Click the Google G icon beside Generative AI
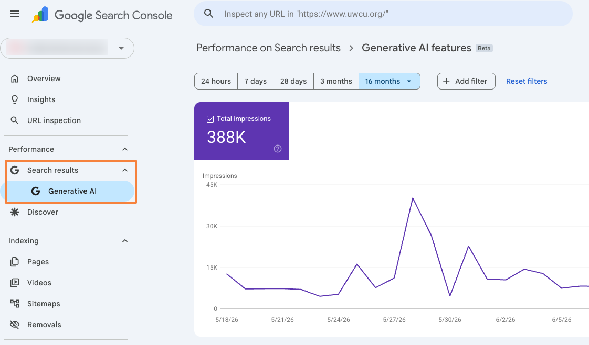The image size is (589, 345). (36, 191)
